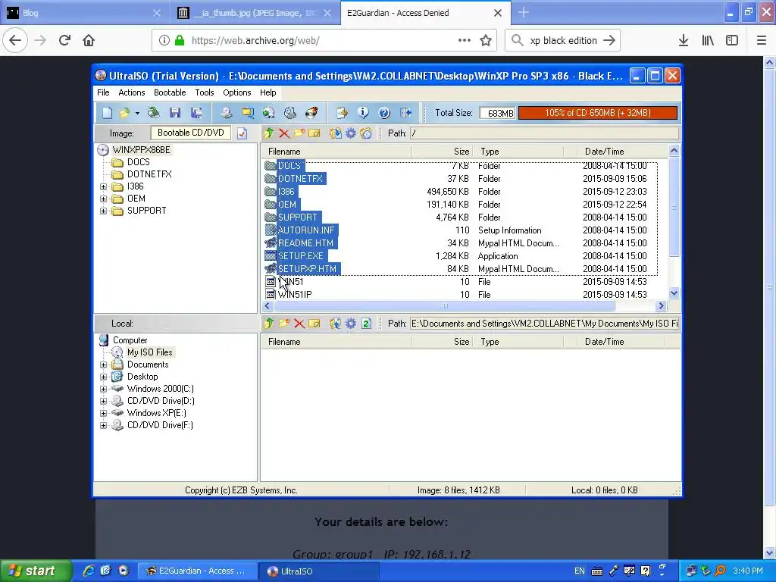The height and width of the screenshot is (582, 776).
Task: Click the 105% of CD 650MB capacity bar
Action: [x=598, y=113]
